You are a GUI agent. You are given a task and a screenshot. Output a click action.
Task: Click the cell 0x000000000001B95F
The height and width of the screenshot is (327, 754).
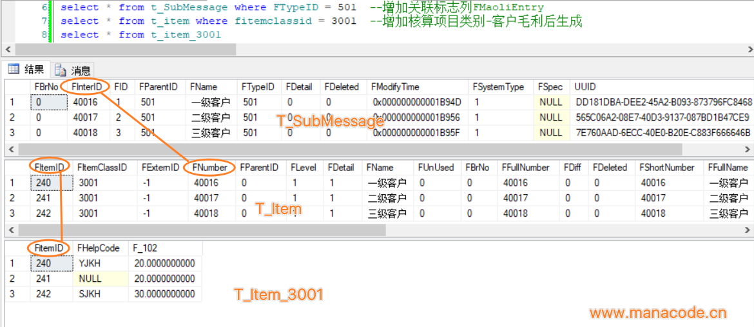416,133
